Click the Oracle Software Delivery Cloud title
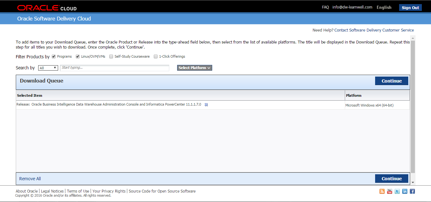 (54, 19)
